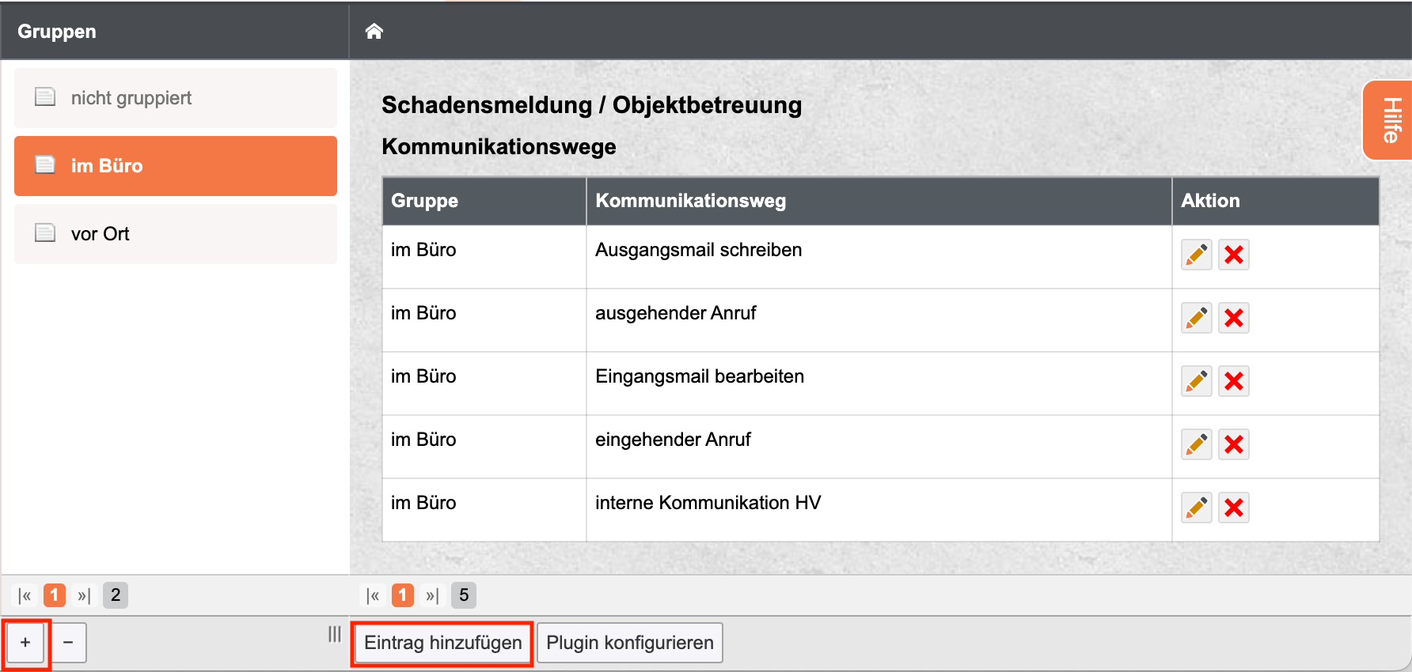Screen dimensions: 1412x672
Task: Go to last page in table pagination
Action: click(432, 595)
